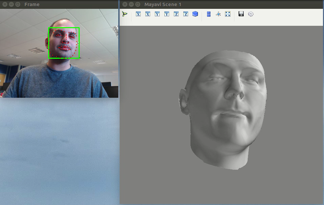324x205 pixels.
Task: Set view along the +Y axis
Action: coord(167,14)
